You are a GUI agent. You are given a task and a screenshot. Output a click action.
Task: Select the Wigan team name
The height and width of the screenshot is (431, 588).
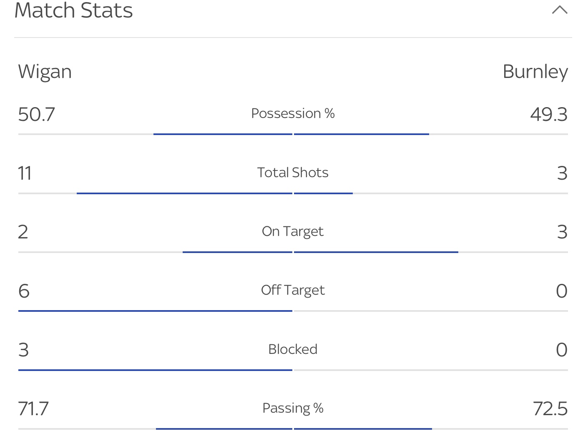(x=45, y=72)
